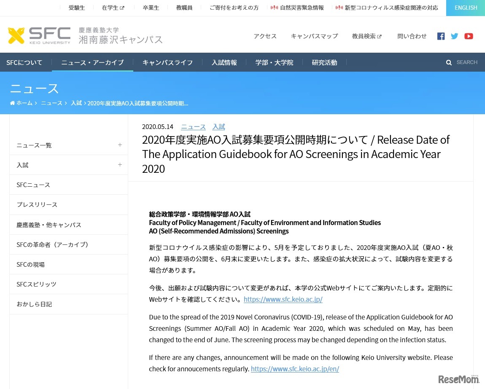Open the YouTube icon in the header

pyautogui.click(x=469, y=36)
